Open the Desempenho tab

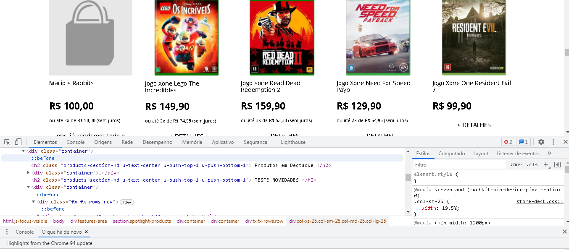click(x=158, y=142)
